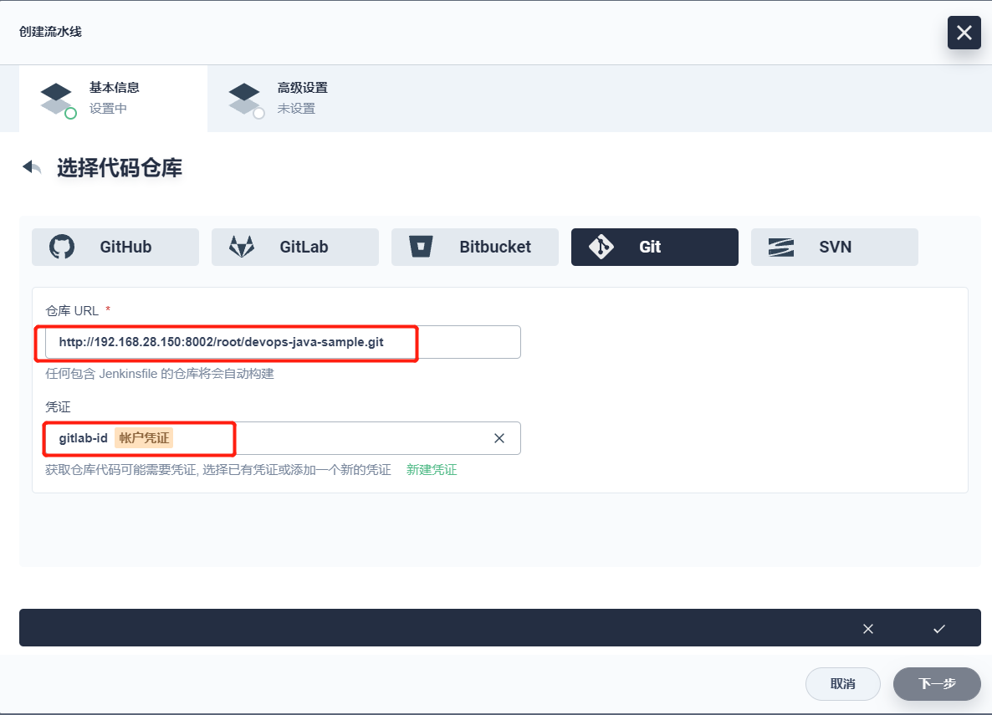Cancel repository selection with the X icon
The height and width of the screenshot is (715, 992).
[868, 628]
